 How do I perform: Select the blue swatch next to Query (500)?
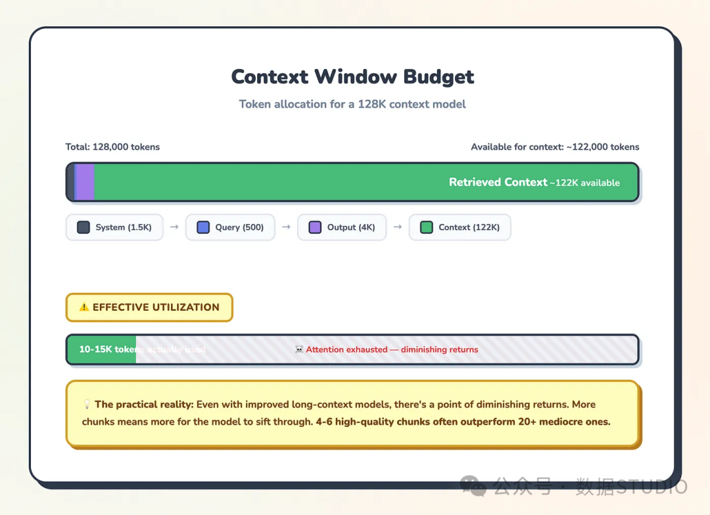[203, 227]
